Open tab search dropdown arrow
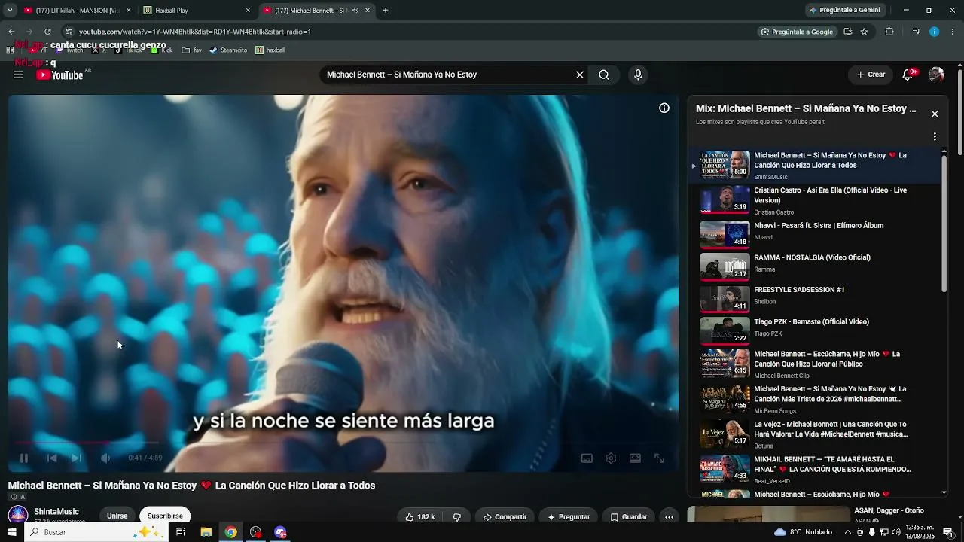 10,11
